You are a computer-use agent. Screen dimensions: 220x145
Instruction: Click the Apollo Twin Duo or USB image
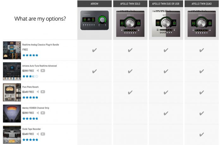point(166,23)
